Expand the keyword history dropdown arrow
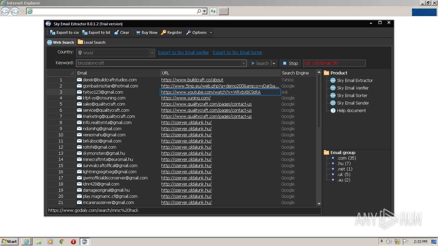The image size is (438, 246). pos(244,63)
